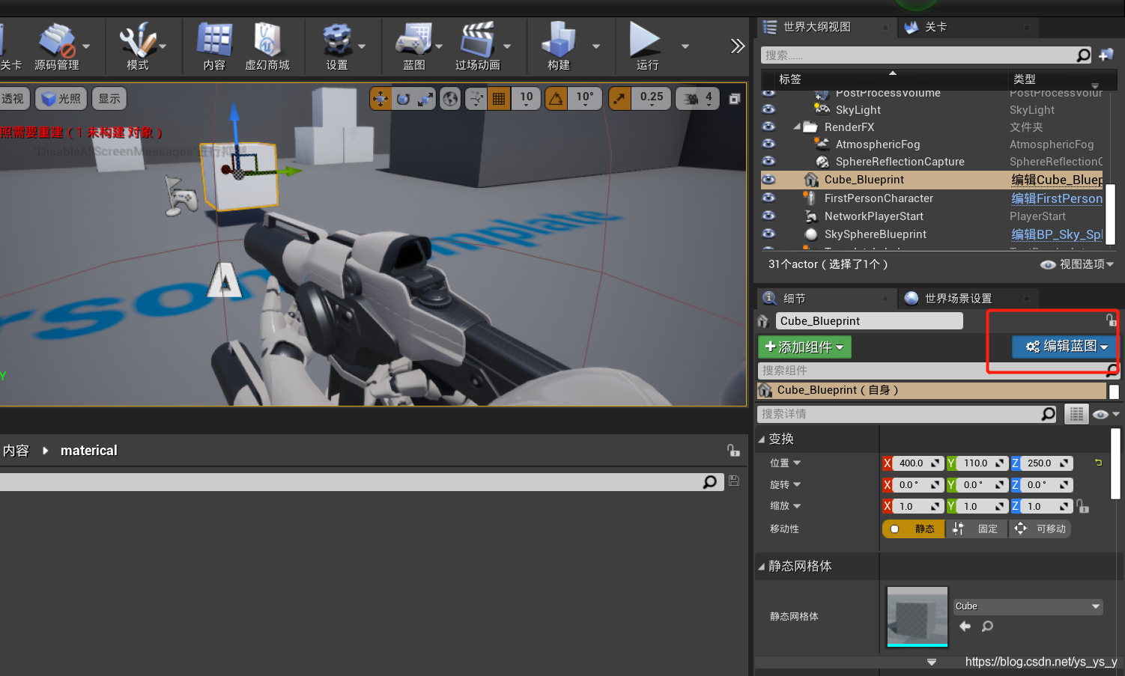This screenshot has width=1125, height=676.
Task: Select the rotate tool in viewport
Action: (403, 99)
